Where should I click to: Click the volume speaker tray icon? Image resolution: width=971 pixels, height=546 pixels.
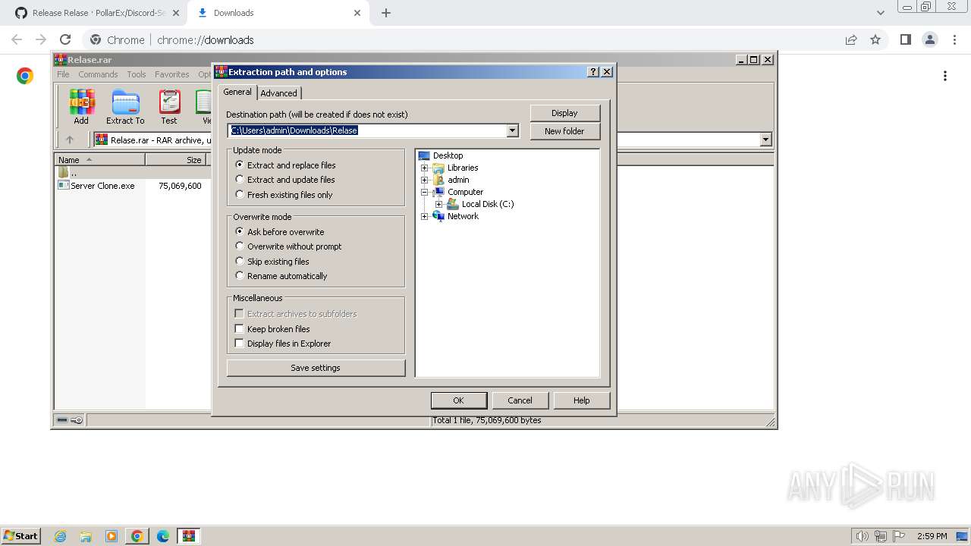point(862,536)
